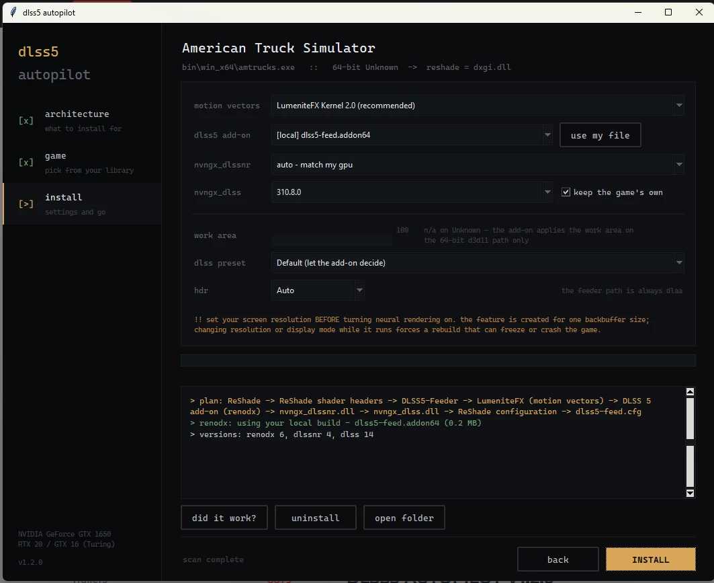The height and width of the screenshot is (583, 714).
Task: Close the dlss5 autopilot window
Action: pos(699,12)
